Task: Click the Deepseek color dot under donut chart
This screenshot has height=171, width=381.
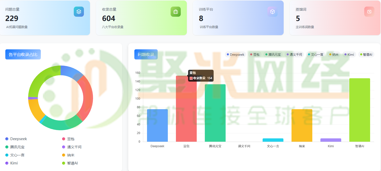Action: (x=7, y=139)
